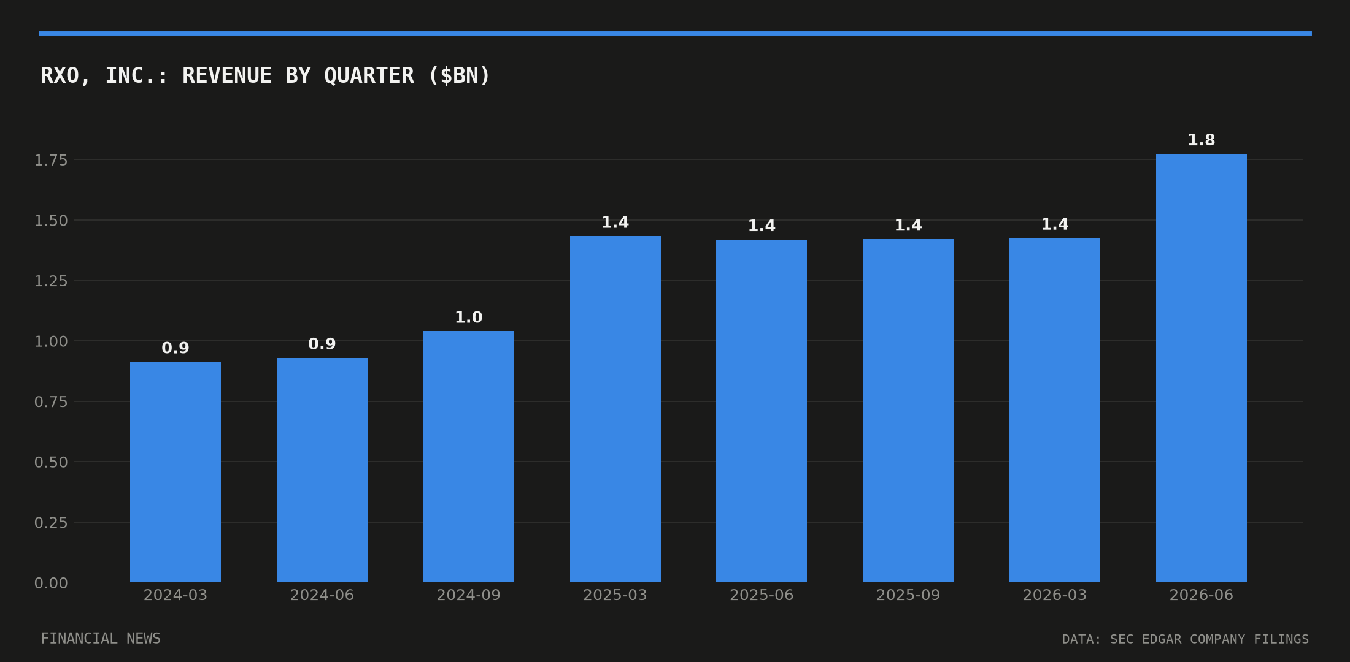Select the 2026-06 revenue bar
The width and height of the screenshot is (1350, 662).
coord(1201,368)
